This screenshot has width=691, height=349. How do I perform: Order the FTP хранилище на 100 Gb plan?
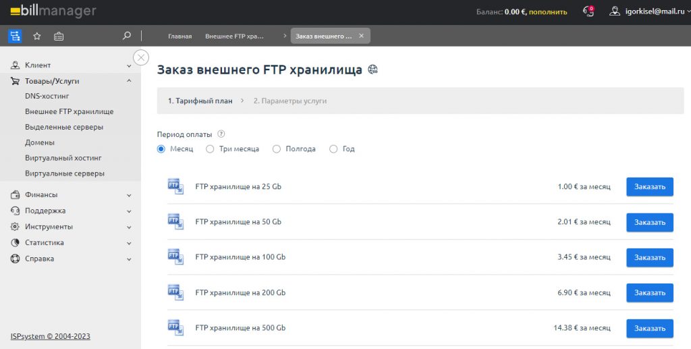click(649, 257)
